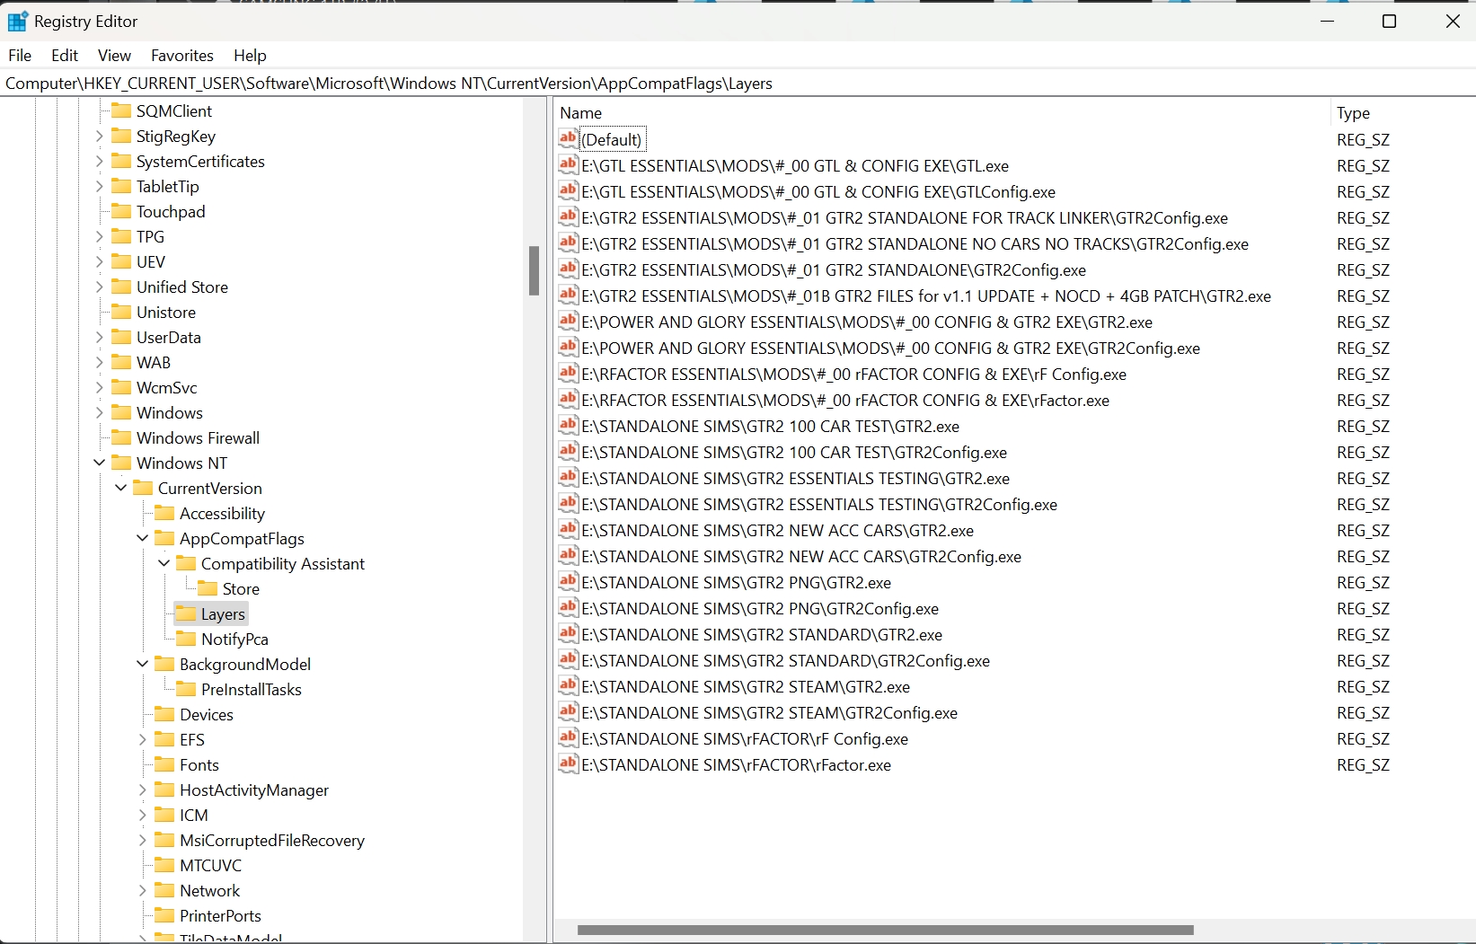Expand the EFS key

point(142,740)
